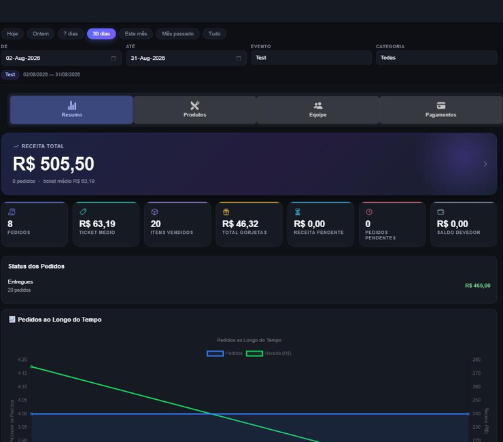503x442 pixels.
Task: Expand Receita Total card via chevron arrow
Action: (485, 164)
